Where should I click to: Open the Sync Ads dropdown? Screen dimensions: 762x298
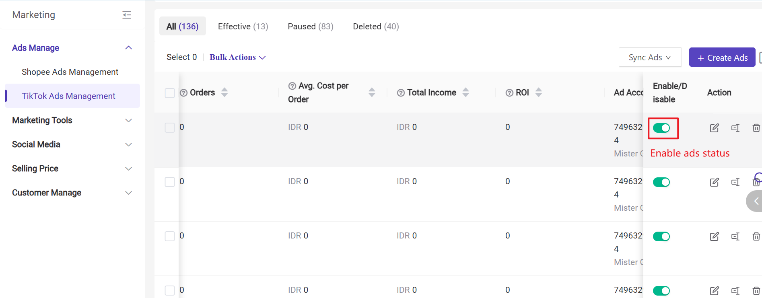[650, 58]
